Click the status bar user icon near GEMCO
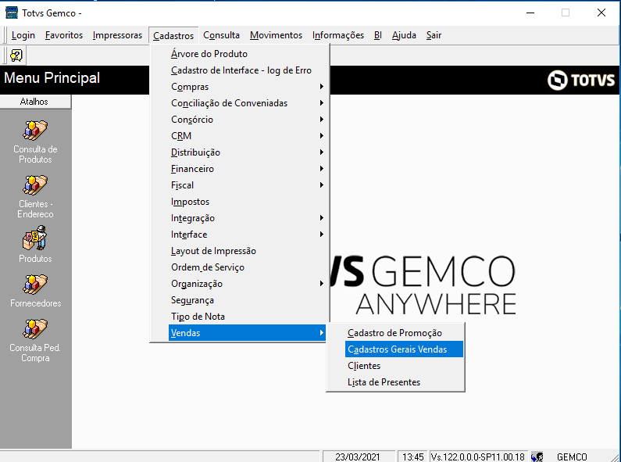Image resolution: width=621 pixels, height=462 pixels. coord(537,457)
